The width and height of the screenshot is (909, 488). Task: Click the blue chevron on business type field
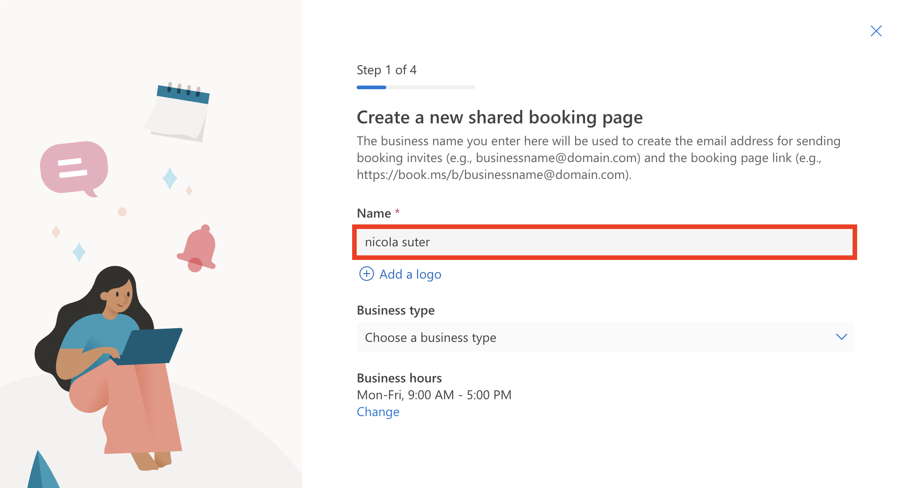pos(843,337)
